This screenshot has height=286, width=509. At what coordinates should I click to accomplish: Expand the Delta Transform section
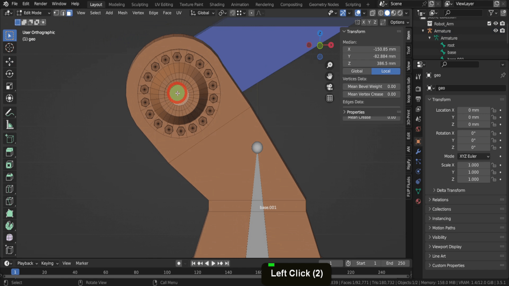click(x=450, y=190)
